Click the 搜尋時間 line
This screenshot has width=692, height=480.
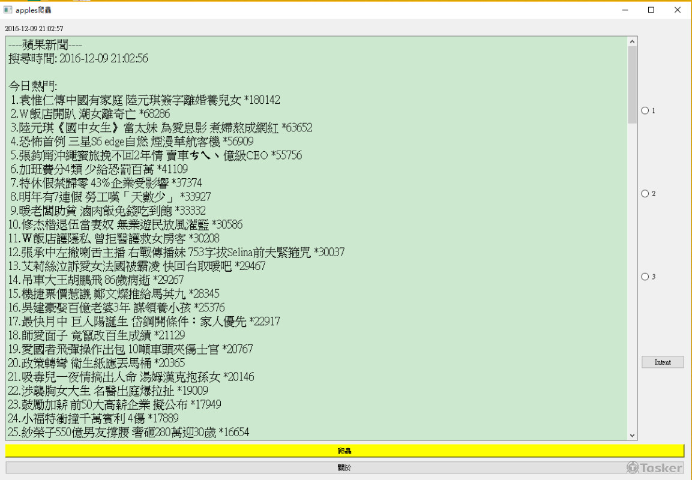pyautogui.click(x=78, y=59)
